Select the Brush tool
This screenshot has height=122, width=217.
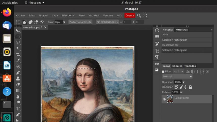[18, 72]
